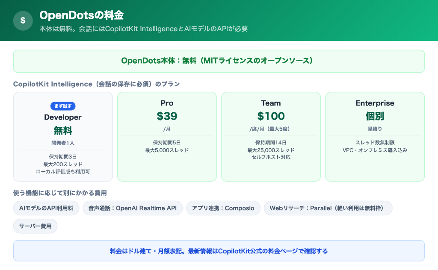Click 使う機能に応じて別にかかる費用 heading
This screenshot has height=270, width=438.
[x=60, y=193]
